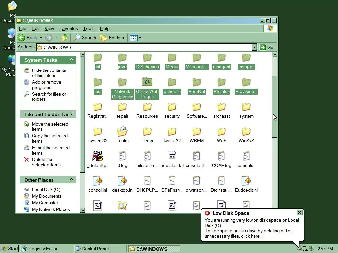Select the java folder
The height and width of the screenshot is (253, 338).
(122, 61)
